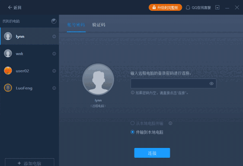Click the large lynn remote computer avatar

tap(98, 79)
